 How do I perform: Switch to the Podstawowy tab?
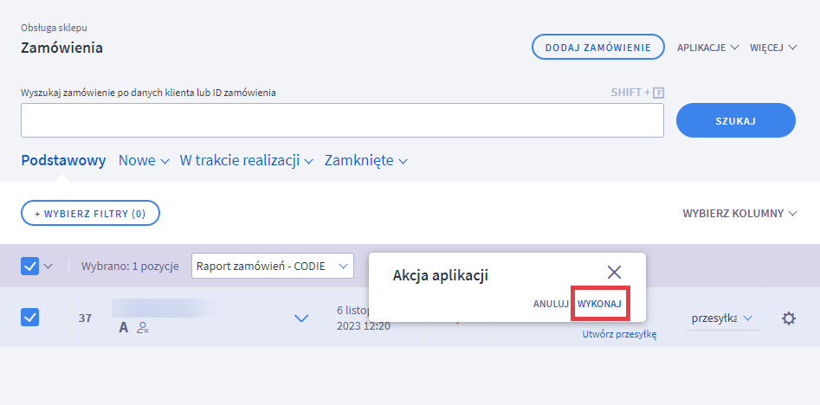[x=63, y=160]
